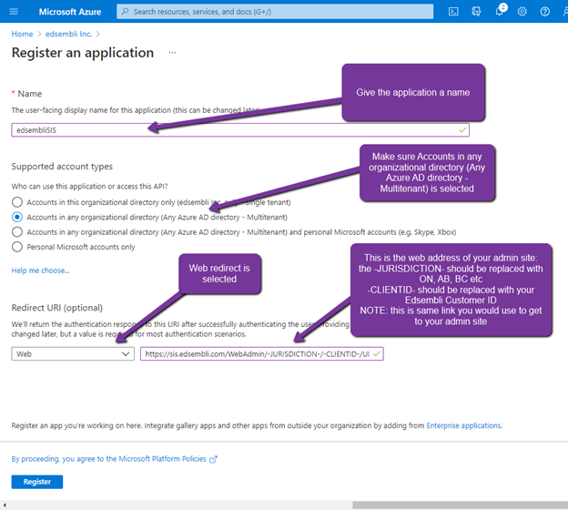The width and height of the screenshot is (568, 510).
Task: Click the horizontal scrollbar thumb
Action: pyautogui.click(x=460, y=505)
